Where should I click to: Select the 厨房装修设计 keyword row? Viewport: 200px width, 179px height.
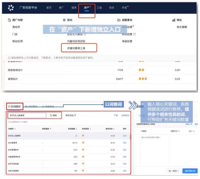101,70
